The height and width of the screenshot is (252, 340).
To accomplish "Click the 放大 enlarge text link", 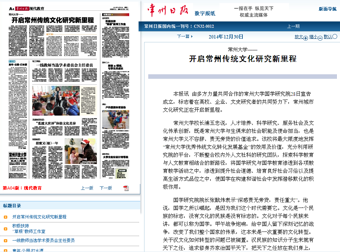I will [299, 36].
